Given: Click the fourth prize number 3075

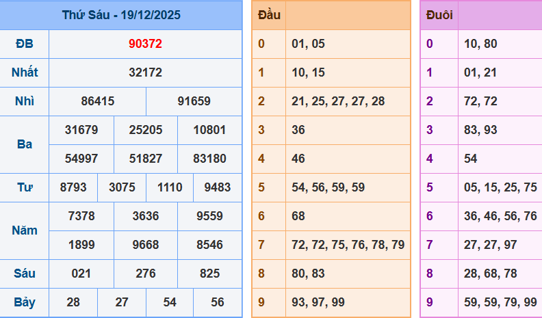Looking at the screenshot, I should click(122, 187).
